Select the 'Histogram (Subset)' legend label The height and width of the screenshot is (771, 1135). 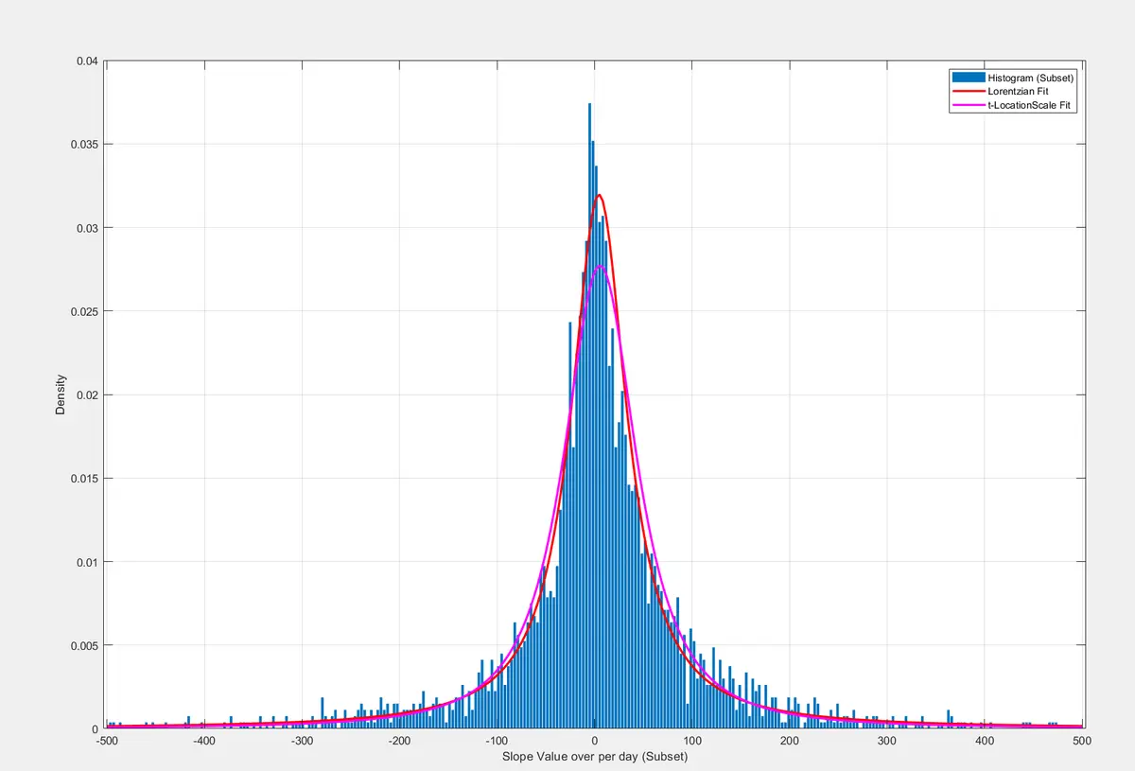pos(1031,77)
